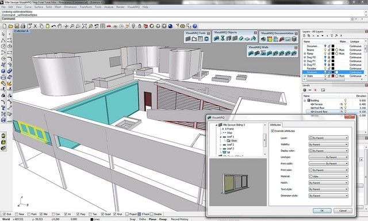
Task: Open the Help question mark icon
Action: pos(194,26)
